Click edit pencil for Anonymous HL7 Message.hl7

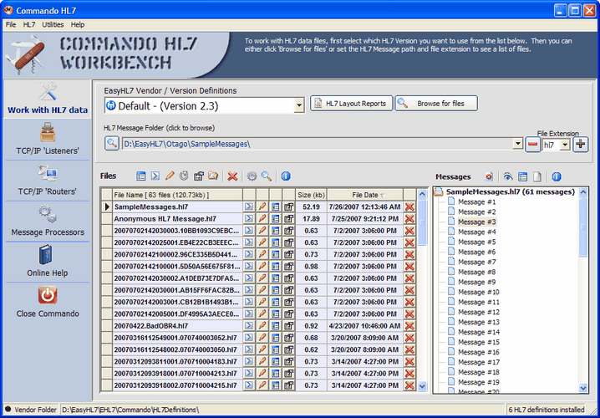(x=262, y=218)
